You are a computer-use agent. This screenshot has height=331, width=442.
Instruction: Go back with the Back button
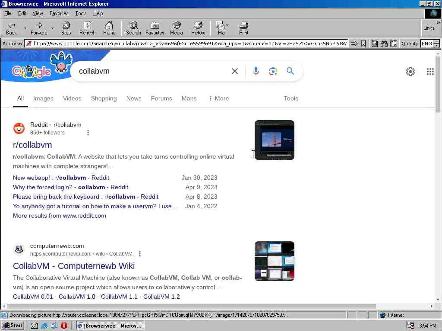[x=11, y=28]
